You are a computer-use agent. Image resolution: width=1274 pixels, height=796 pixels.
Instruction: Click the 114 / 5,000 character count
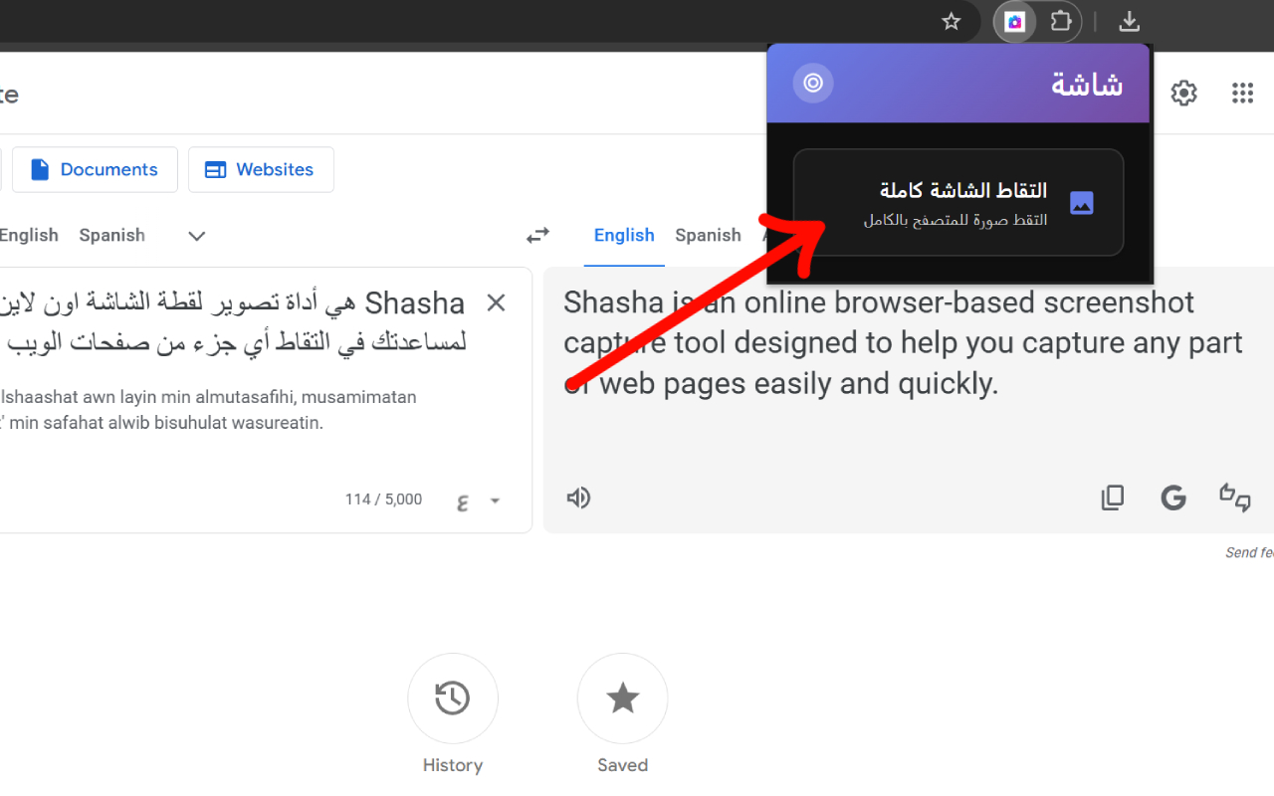pos(383,499)
